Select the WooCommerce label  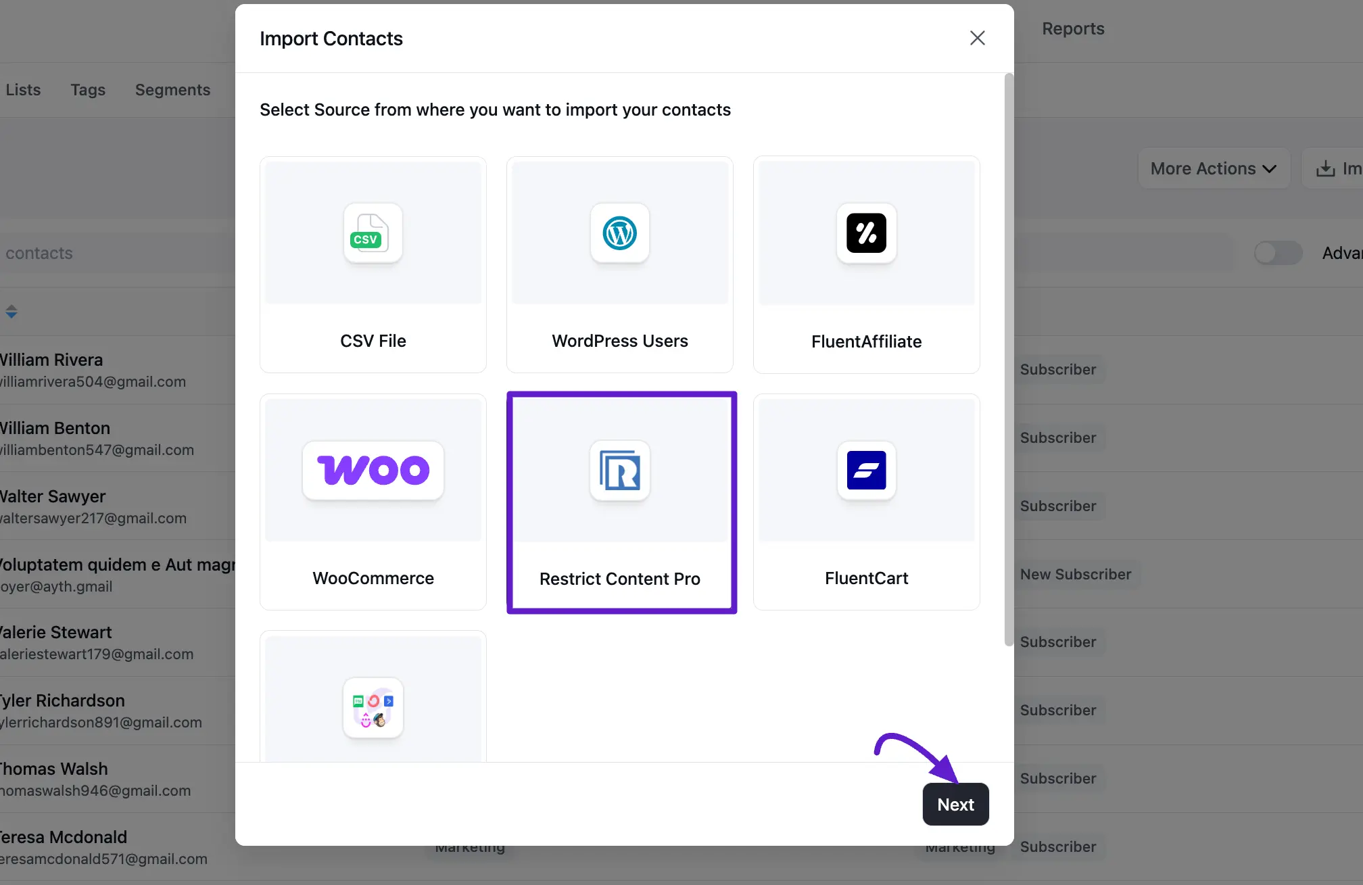pyautogui.click(x=373, y=578)
